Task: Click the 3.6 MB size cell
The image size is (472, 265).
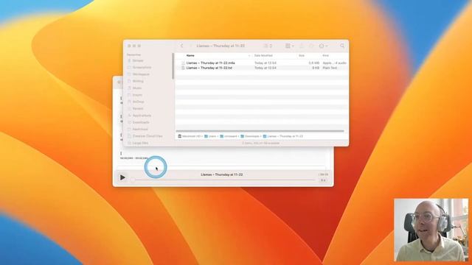Action: click(313, 63)
